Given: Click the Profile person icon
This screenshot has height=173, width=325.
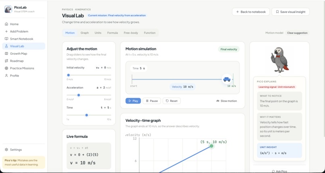Looking at the screenshot, I should 6,76.
